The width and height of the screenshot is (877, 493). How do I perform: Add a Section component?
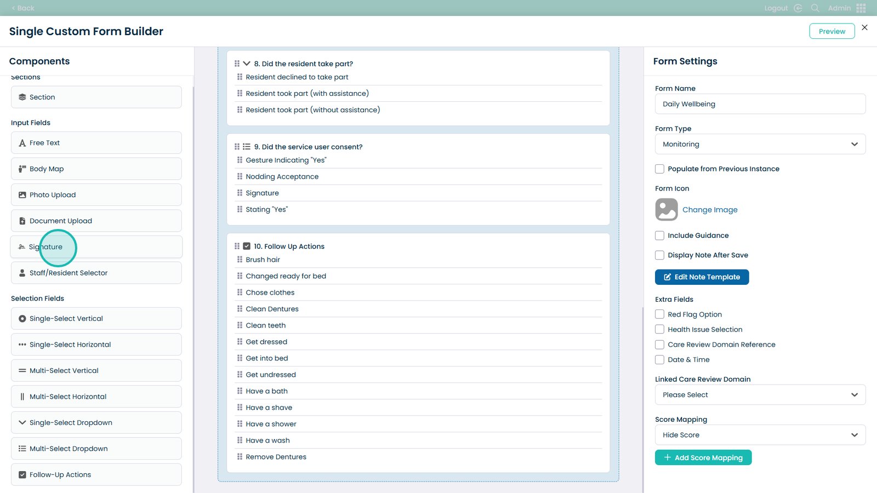pyautogui.click(x=96, y=97)
